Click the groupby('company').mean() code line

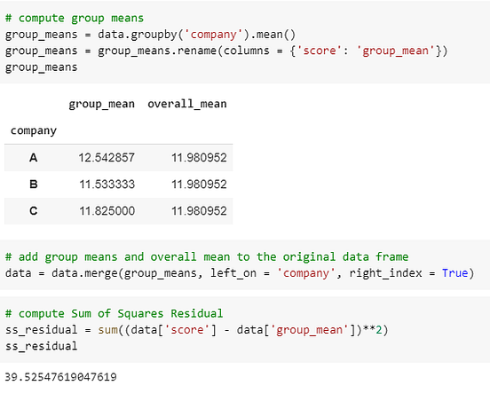[150, 35]
